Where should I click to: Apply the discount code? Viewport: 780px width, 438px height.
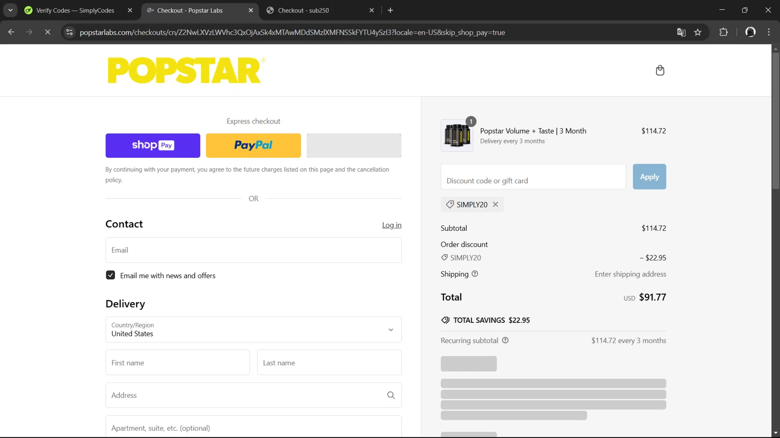point(649,177)
